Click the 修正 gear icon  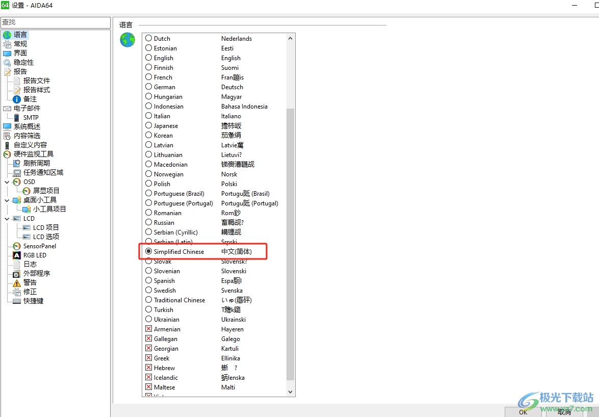click(17, 292)
